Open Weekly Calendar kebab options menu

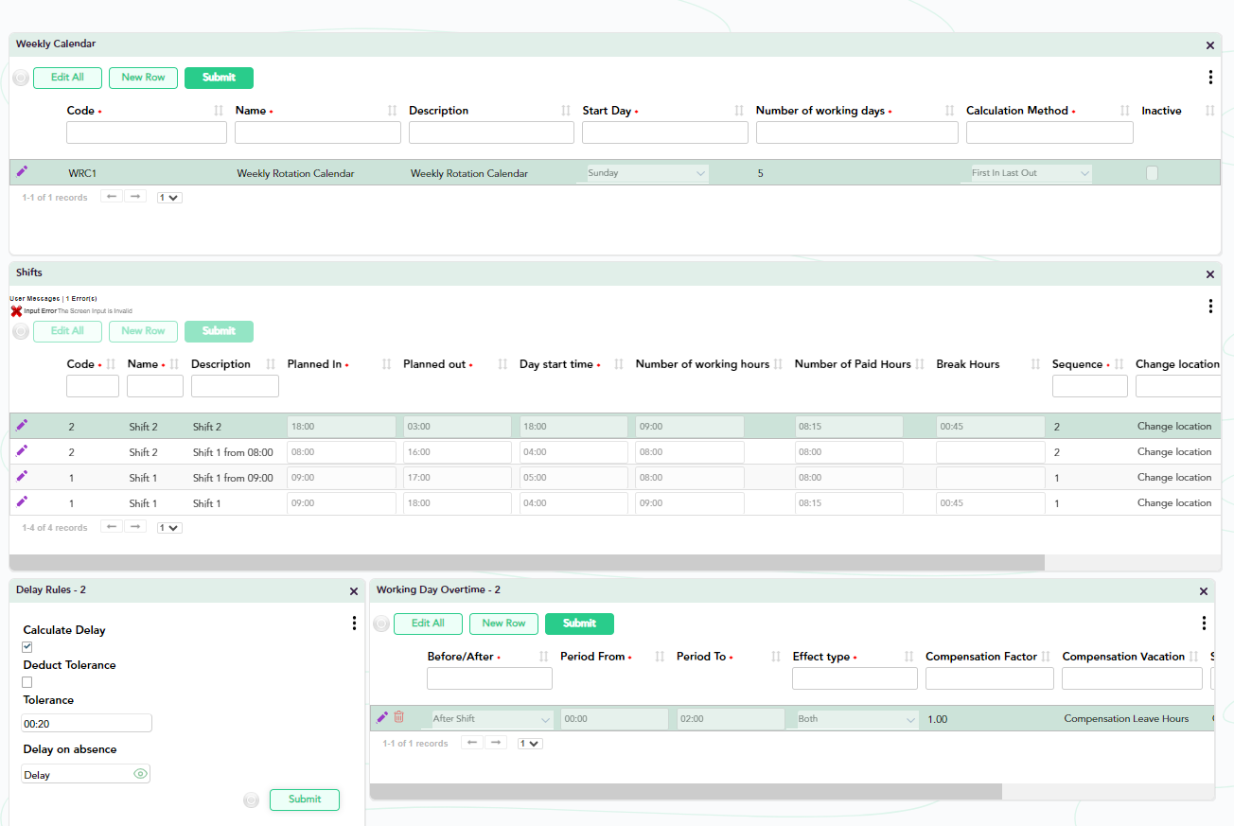click(1210, 78)
